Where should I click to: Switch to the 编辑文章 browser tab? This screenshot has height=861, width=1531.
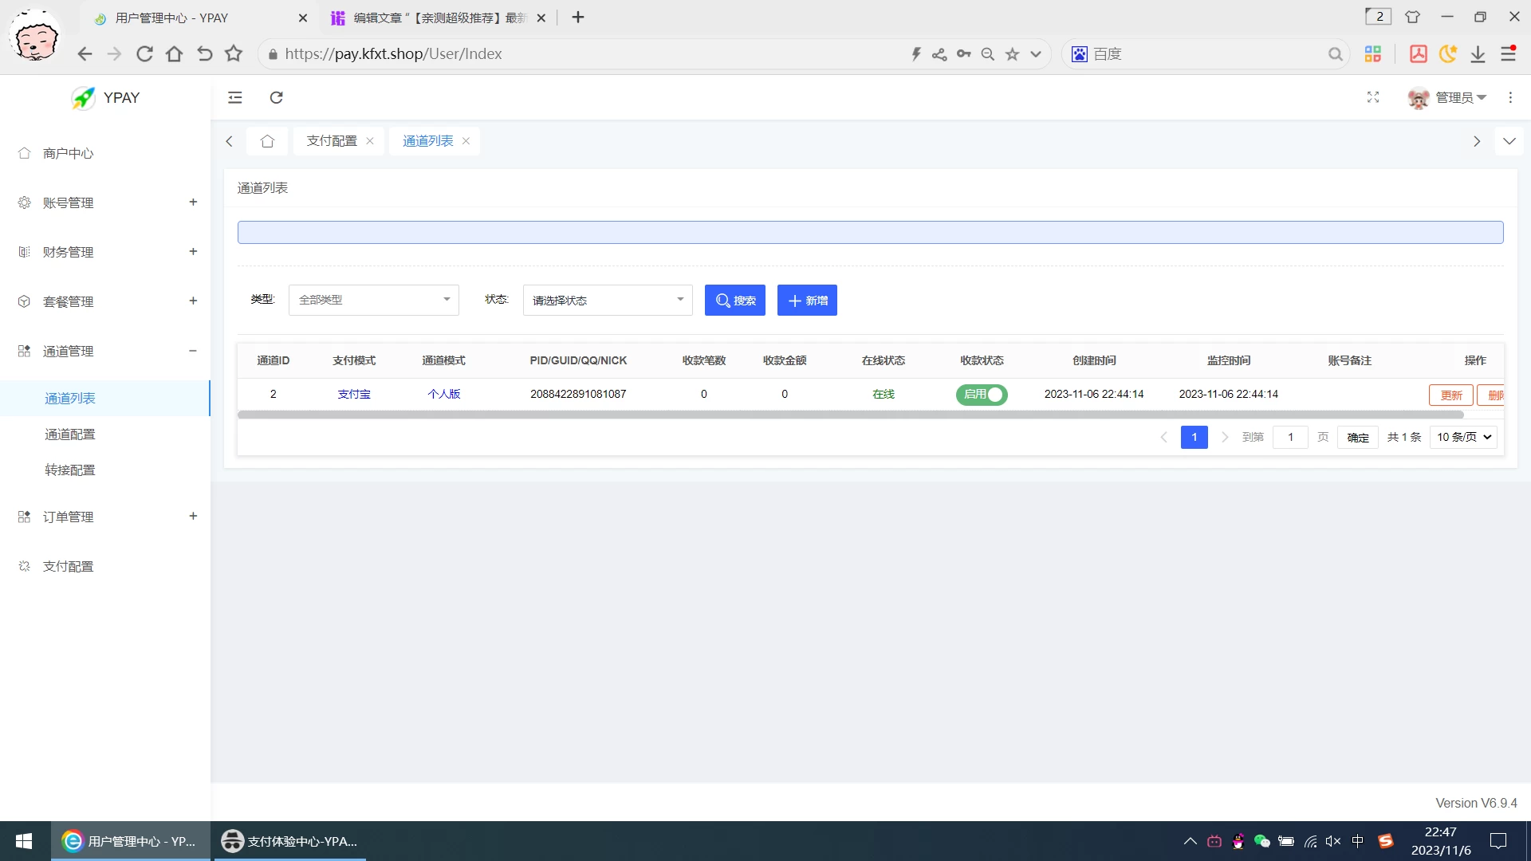[438, 18]
